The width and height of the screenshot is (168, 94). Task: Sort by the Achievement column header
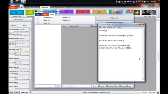pos(80,26)
